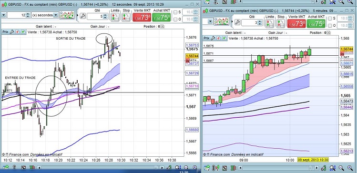Click export arrow icon at bottom-left of right chart
The image size is (357, 173).
[x=207, y=168]
